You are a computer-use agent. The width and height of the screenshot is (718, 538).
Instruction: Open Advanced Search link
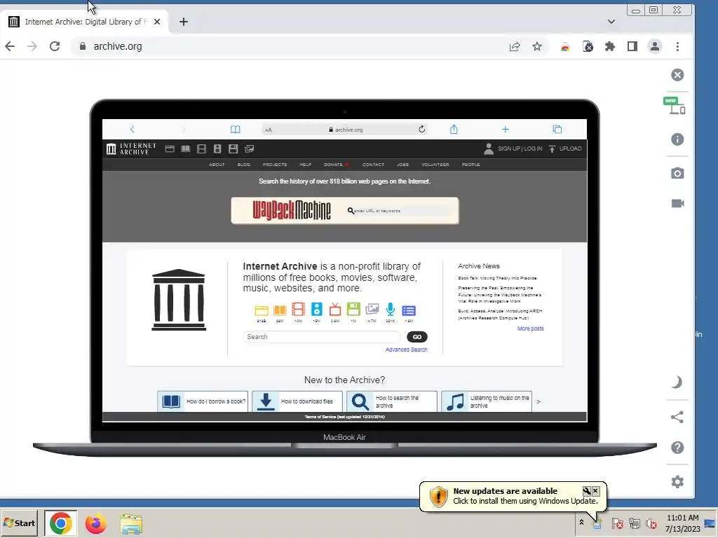click(x=406, y=350)
